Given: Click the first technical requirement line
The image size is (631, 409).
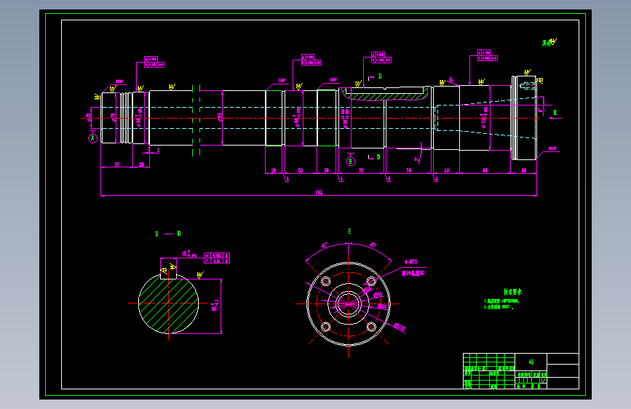Looking at the screenshot, I should point(501,301).
